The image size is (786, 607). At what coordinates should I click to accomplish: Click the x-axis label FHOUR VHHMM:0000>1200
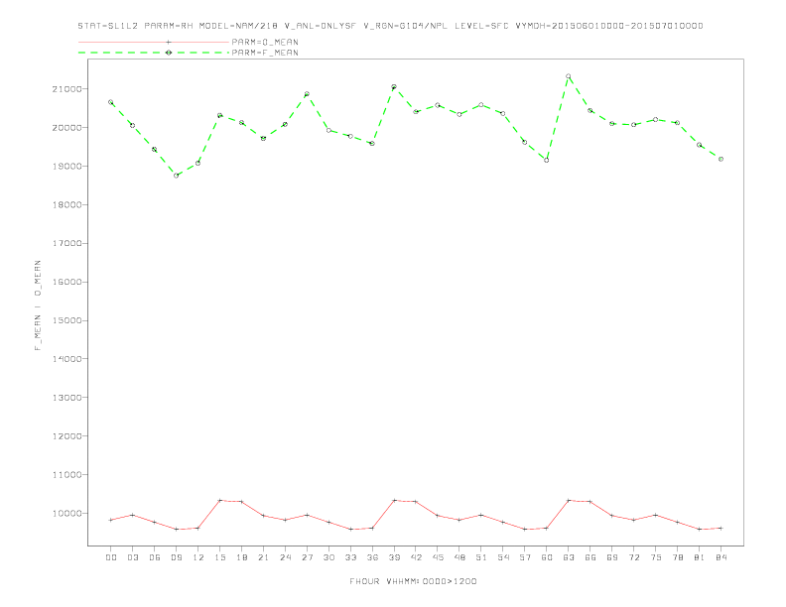click(413, 581)
